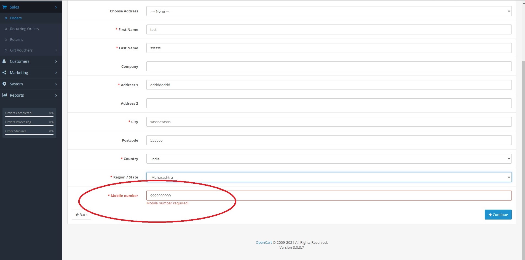Image resolution: width=525 pixels, height=260 pixels.
Task: Click the back arrow icon on Back button
Action: pos(78,215)
